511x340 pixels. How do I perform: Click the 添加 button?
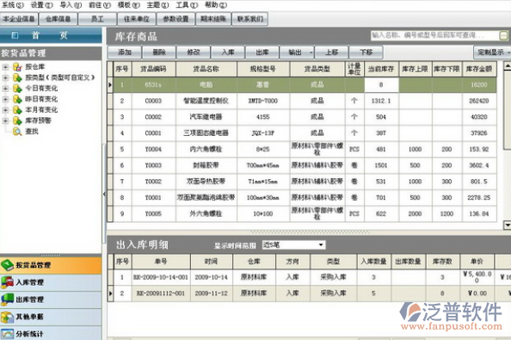tap(125, 53)
